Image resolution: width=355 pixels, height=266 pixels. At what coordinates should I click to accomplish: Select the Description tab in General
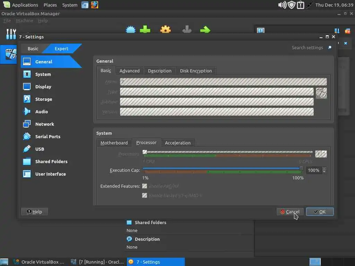click(x=159, y=71)
